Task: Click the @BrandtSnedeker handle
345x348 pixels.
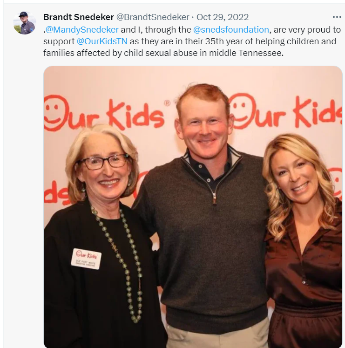Action: [x=153, y=17]
